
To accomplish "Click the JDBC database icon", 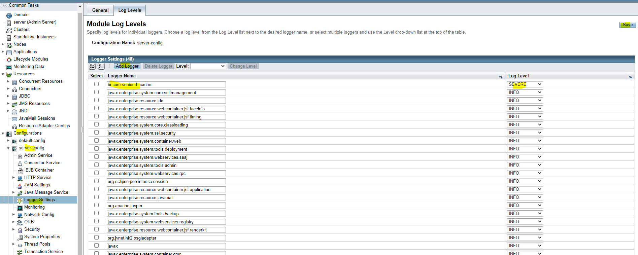I will coord(14,97).
